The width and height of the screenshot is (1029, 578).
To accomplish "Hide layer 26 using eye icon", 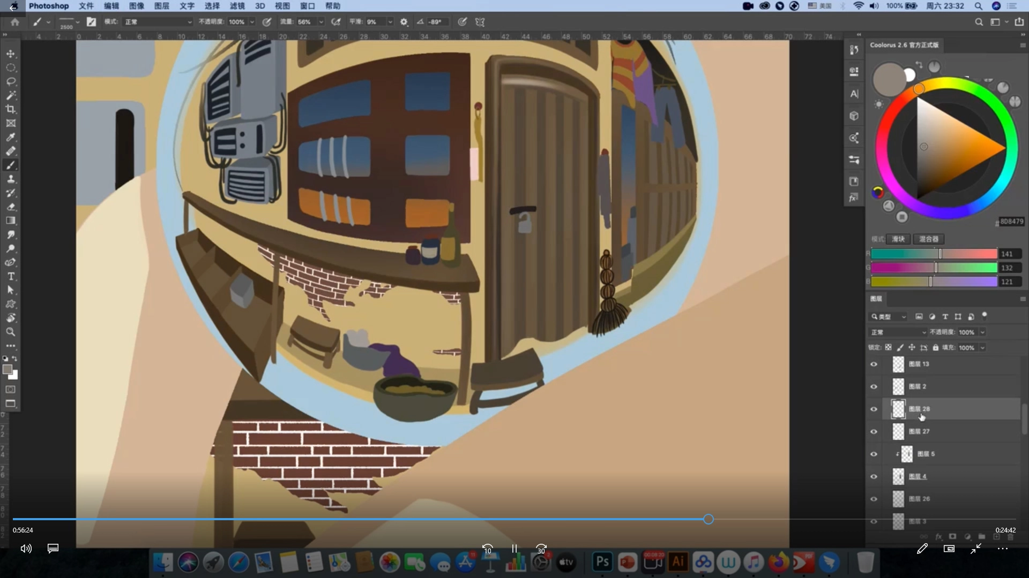I will point(874,499).
